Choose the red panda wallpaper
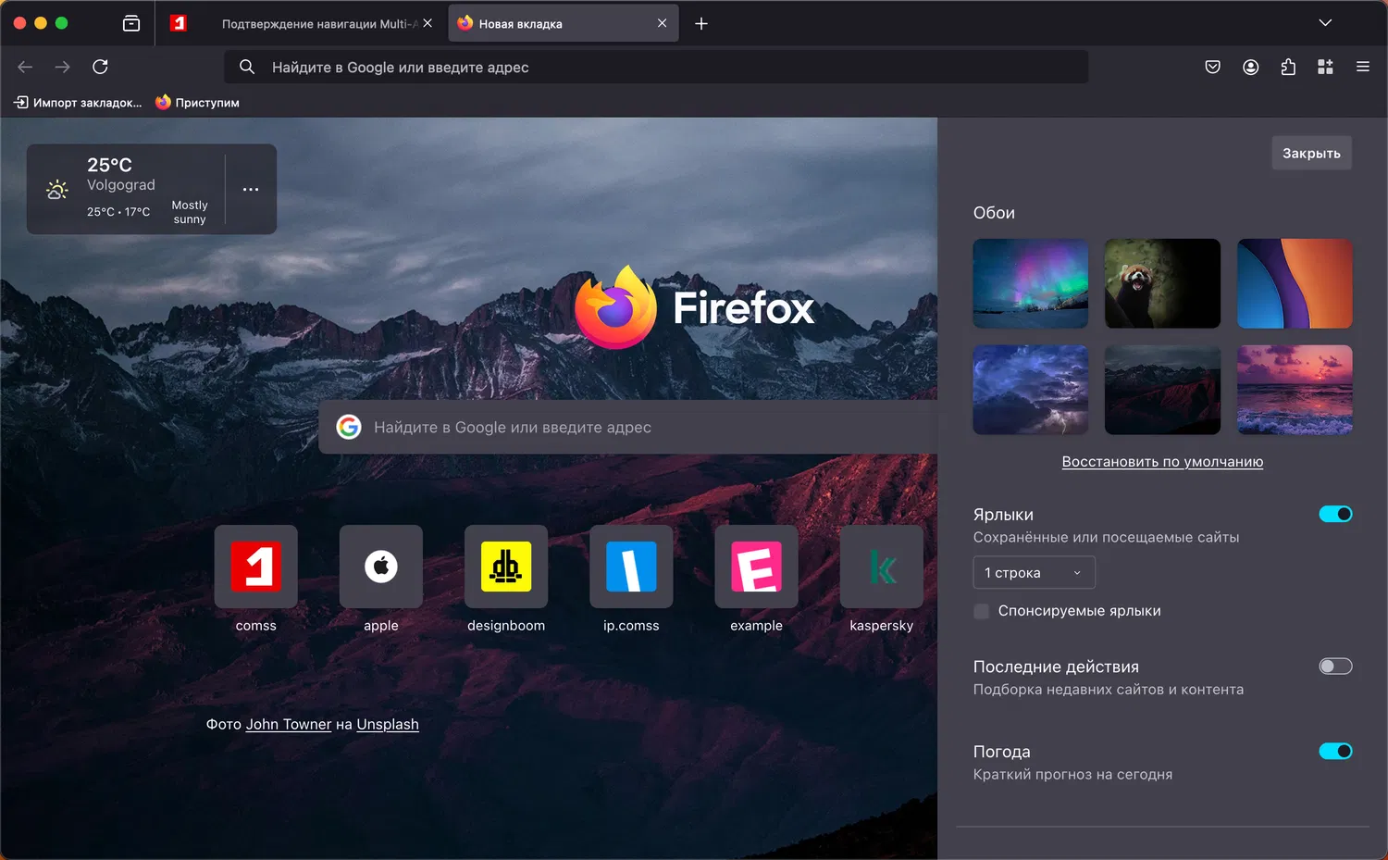Viewport: 1388px width, 860px height. pyautogui.click(x=1162, y=283)
